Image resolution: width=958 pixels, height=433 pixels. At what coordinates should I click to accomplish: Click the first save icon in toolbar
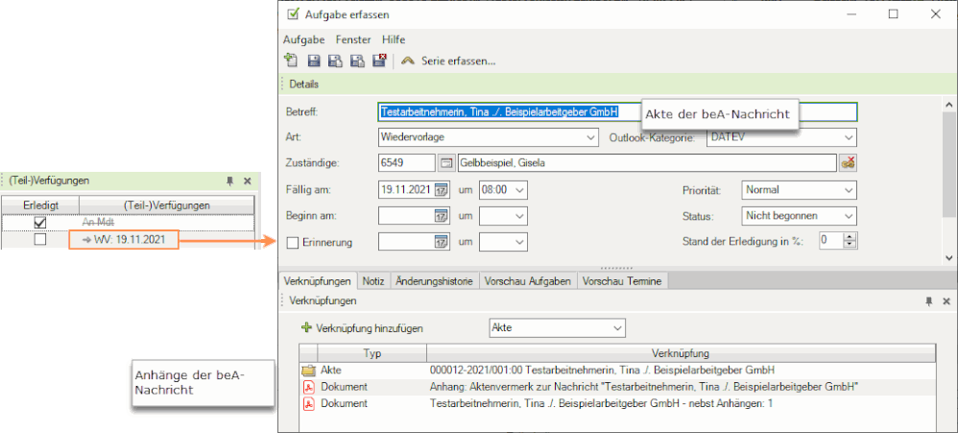[313, 60]
